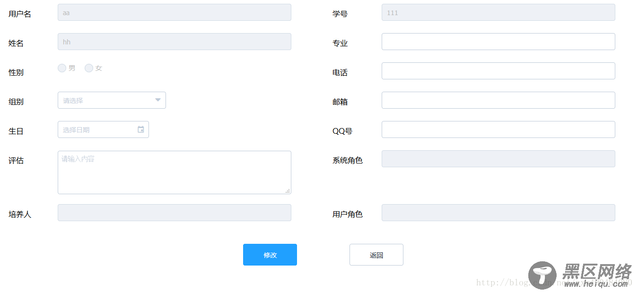Click the disabled 系统角色 field
This screenshot has height=292, width=638.
coord(498,159)
